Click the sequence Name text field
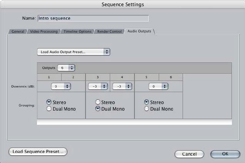This screenshot has height=163, width=245. coord(92,18)
